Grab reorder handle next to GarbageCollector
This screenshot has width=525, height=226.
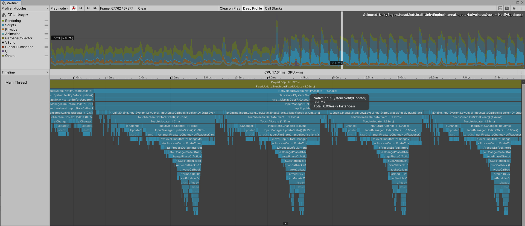click(46, 38)
